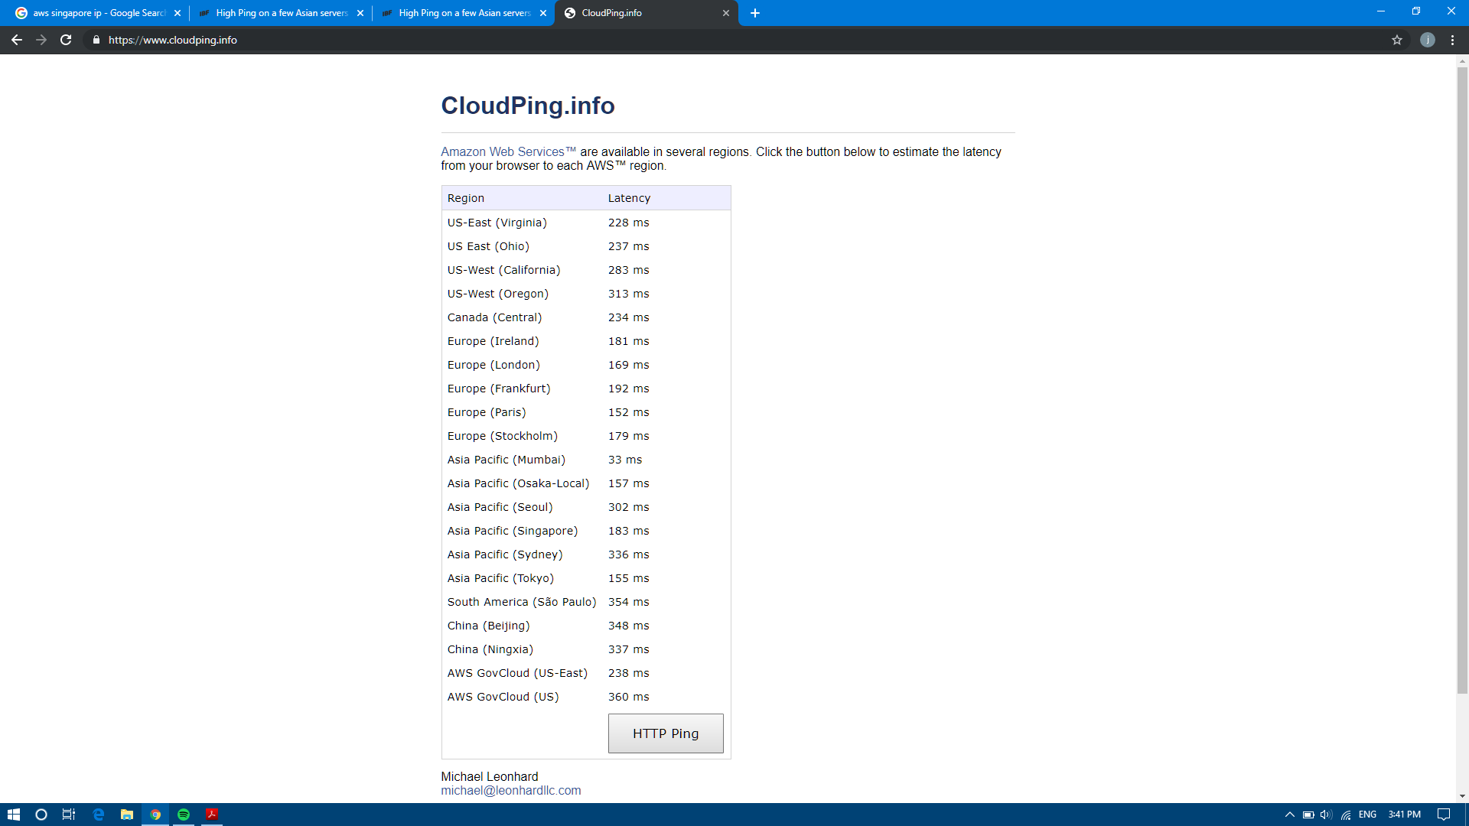Open the Chrome three-dot menu
1469x826 pixels.
pos(1452,40)
